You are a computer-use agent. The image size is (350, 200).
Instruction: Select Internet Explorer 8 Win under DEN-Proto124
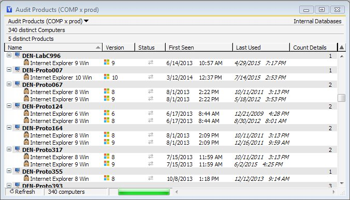(171, 121)
